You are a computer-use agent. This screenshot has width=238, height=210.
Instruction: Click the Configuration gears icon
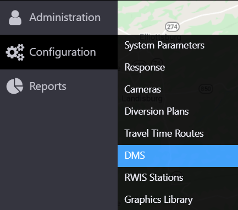click(15, 52)
